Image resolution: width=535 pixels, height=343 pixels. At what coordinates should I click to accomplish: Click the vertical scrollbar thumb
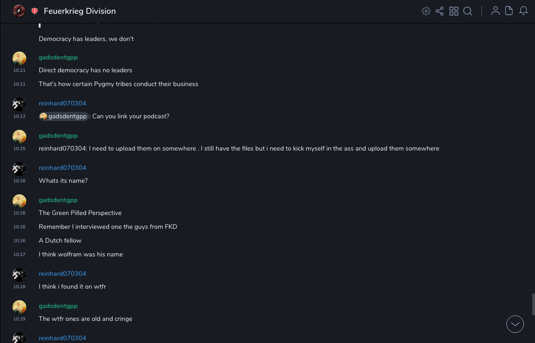pyautogui.click(x=533, y=304)
